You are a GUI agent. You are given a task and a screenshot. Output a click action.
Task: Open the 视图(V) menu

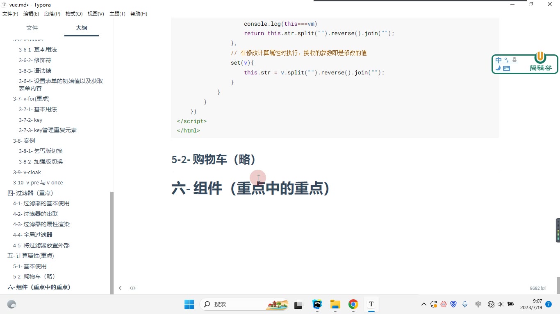96,14
